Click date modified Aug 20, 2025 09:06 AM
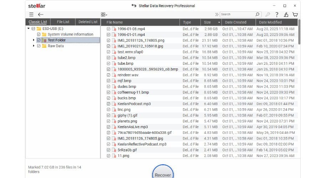321x178 pixels. [275, 35]
